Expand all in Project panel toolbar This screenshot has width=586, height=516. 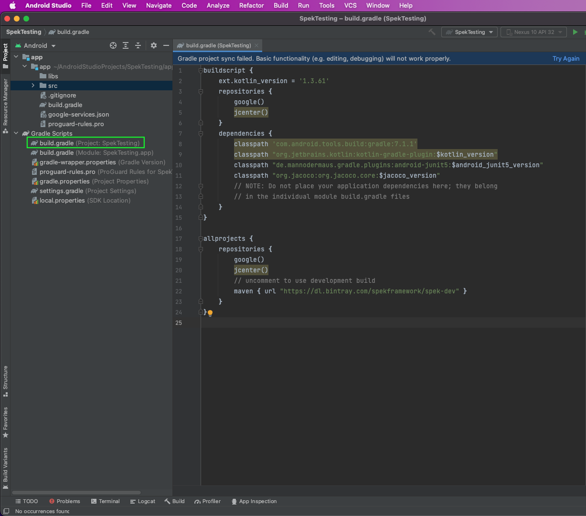click(126, 45)
